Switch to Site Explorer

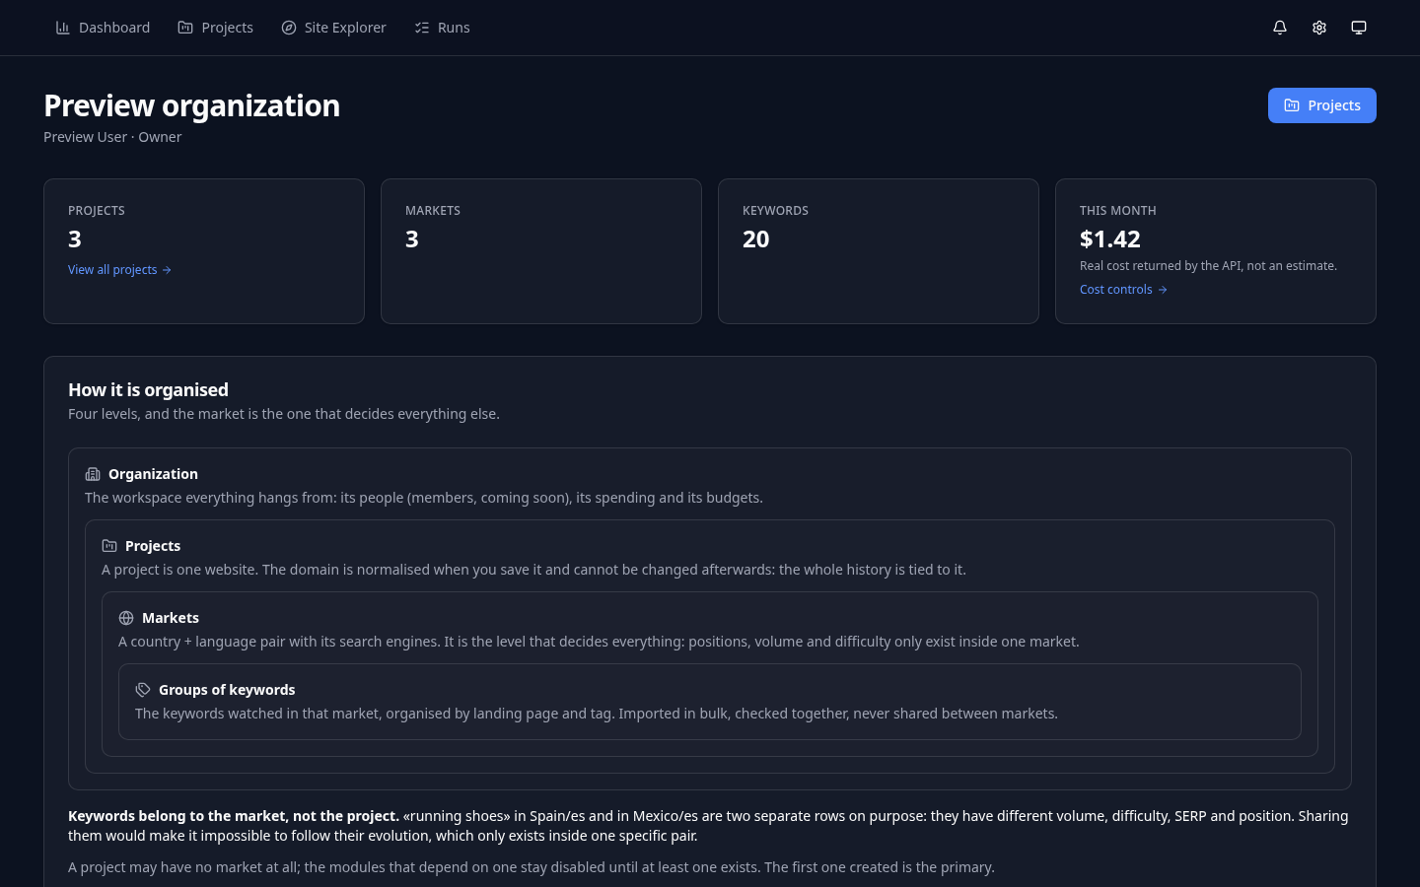tap(333, 28)
